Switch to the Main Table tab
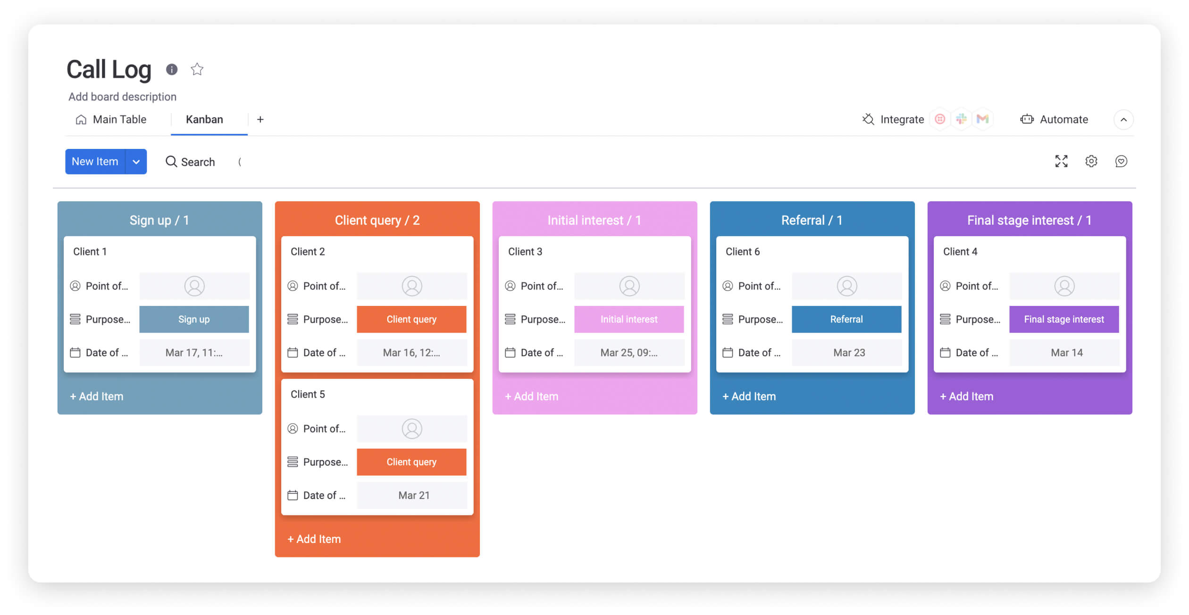1189x615 pixels. pos(119,119)
